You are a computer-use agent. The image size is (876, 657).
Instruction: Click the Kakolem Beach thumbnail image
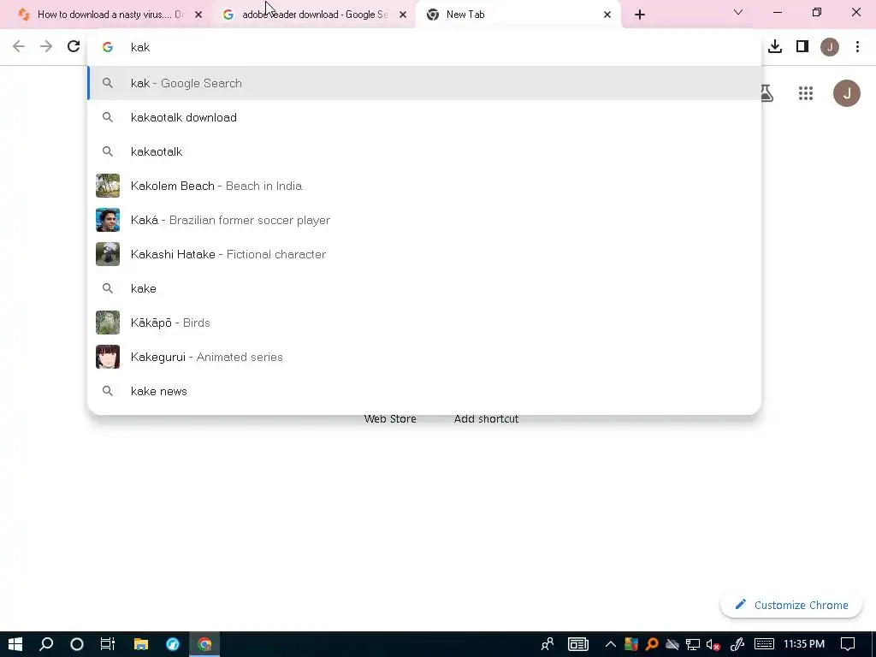108,186
